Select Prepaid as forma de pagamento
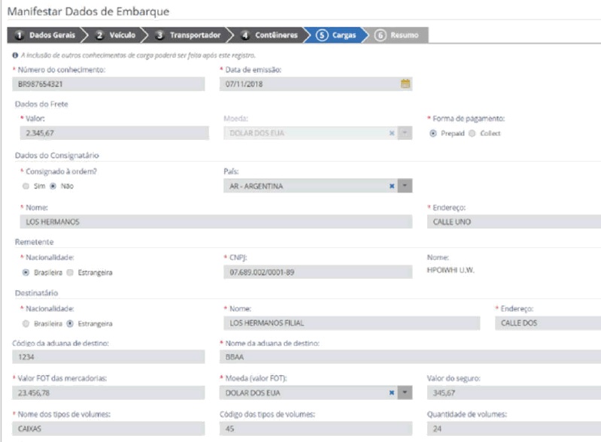601x442 pixels. pos(433,133)
